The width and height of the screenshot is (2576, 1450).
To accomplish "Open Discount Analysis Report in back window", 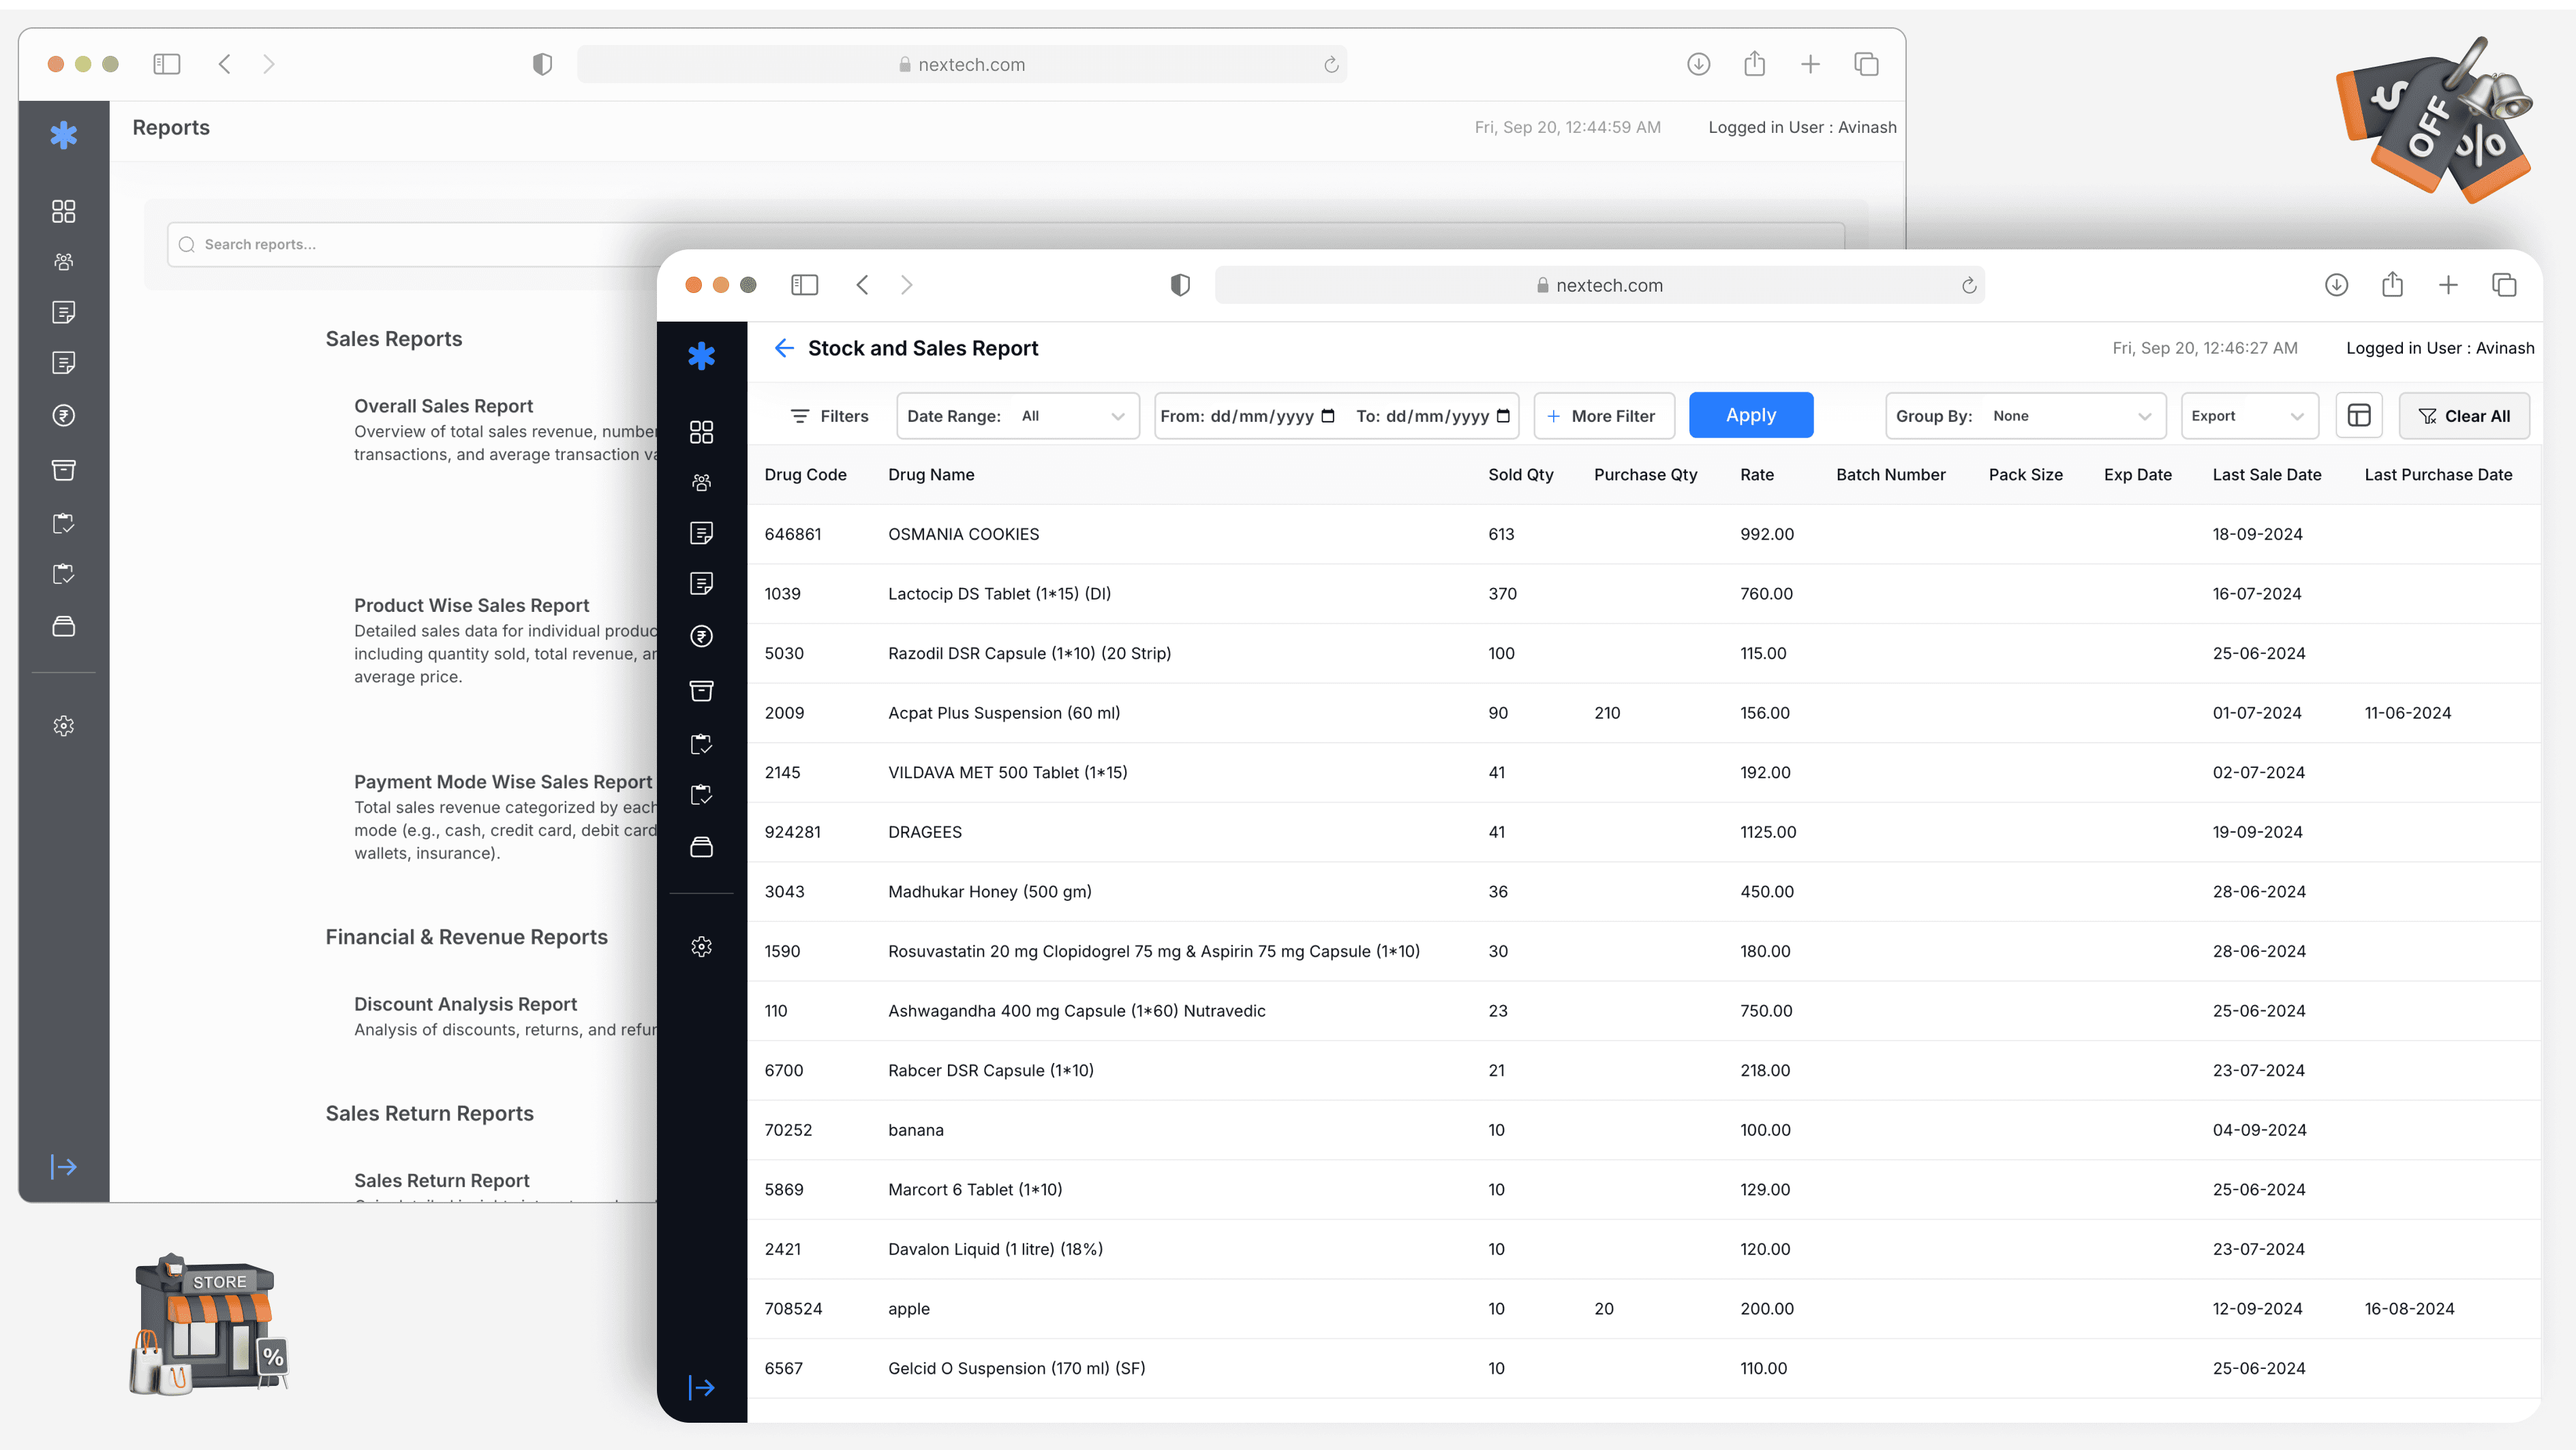I will (x=465, y=1004).
